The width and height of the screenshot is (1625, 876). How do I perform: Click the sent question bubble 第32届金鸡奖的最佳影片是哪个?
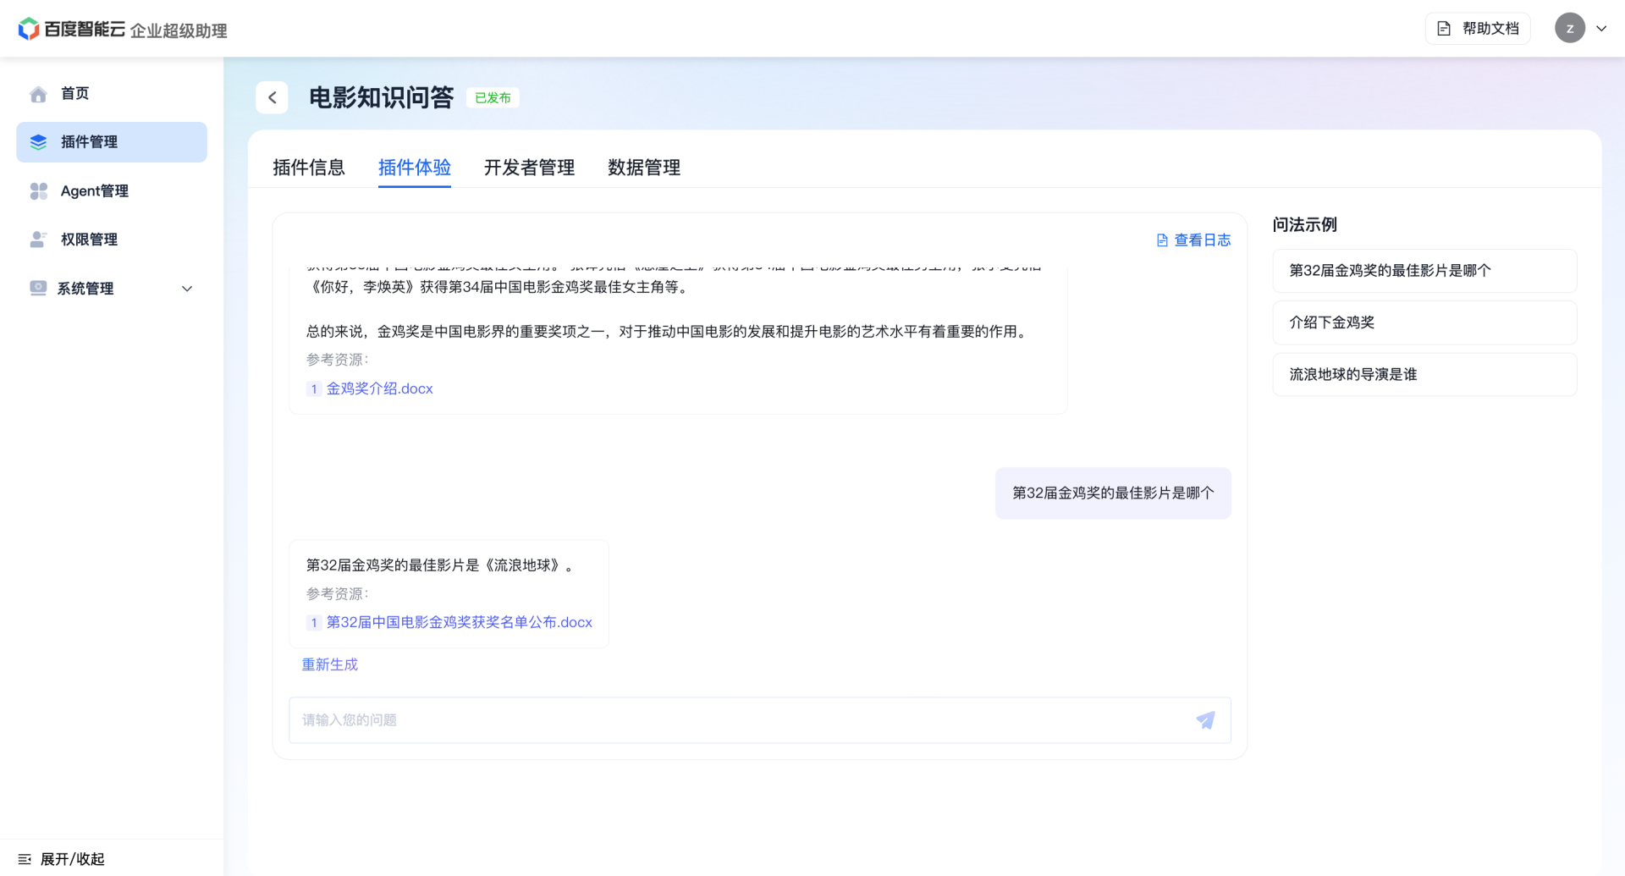point(1113,493)
